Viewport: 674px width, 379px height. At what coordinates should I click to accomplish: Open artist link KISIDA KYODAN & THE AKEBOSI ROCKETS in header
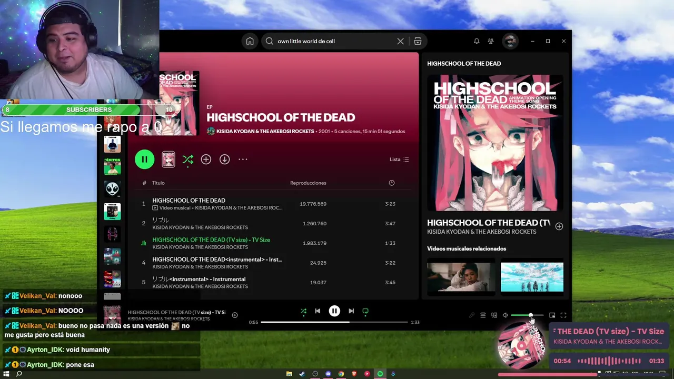click(x=265, y=131)
